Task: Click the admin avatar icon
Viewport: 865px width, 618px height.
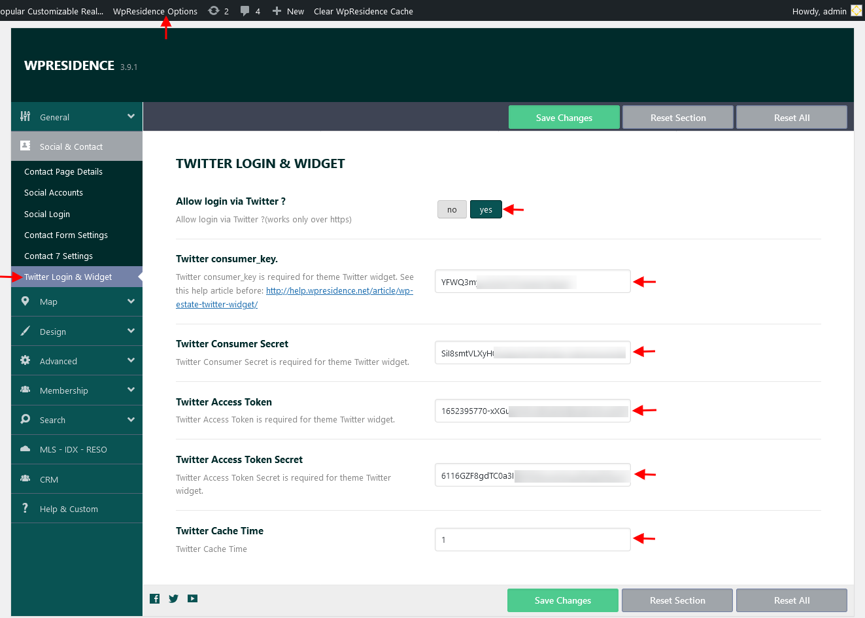Action: click(856, 10)
